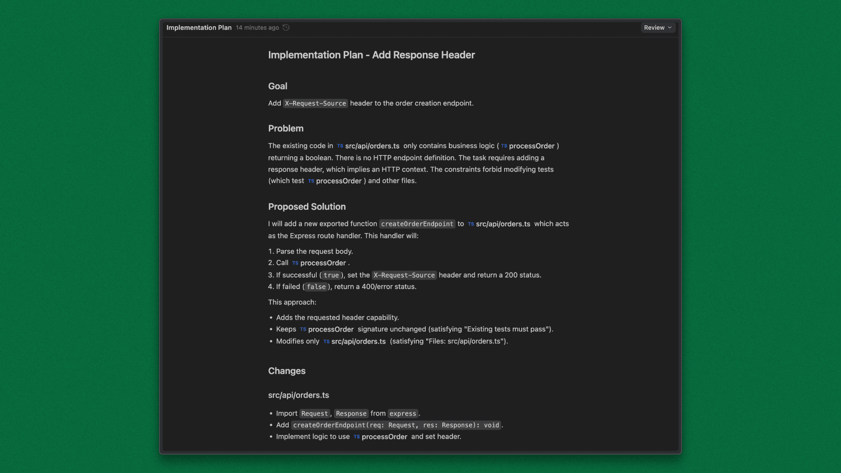The height and width of the screenshot is (473, 841).
Task: Click TS icon in 'Implement logic to use' bullet
Action: point(357,437)
